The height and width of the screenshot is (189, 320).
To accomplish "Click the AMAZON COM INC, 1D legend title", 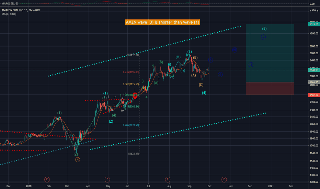I will [21, 10].
